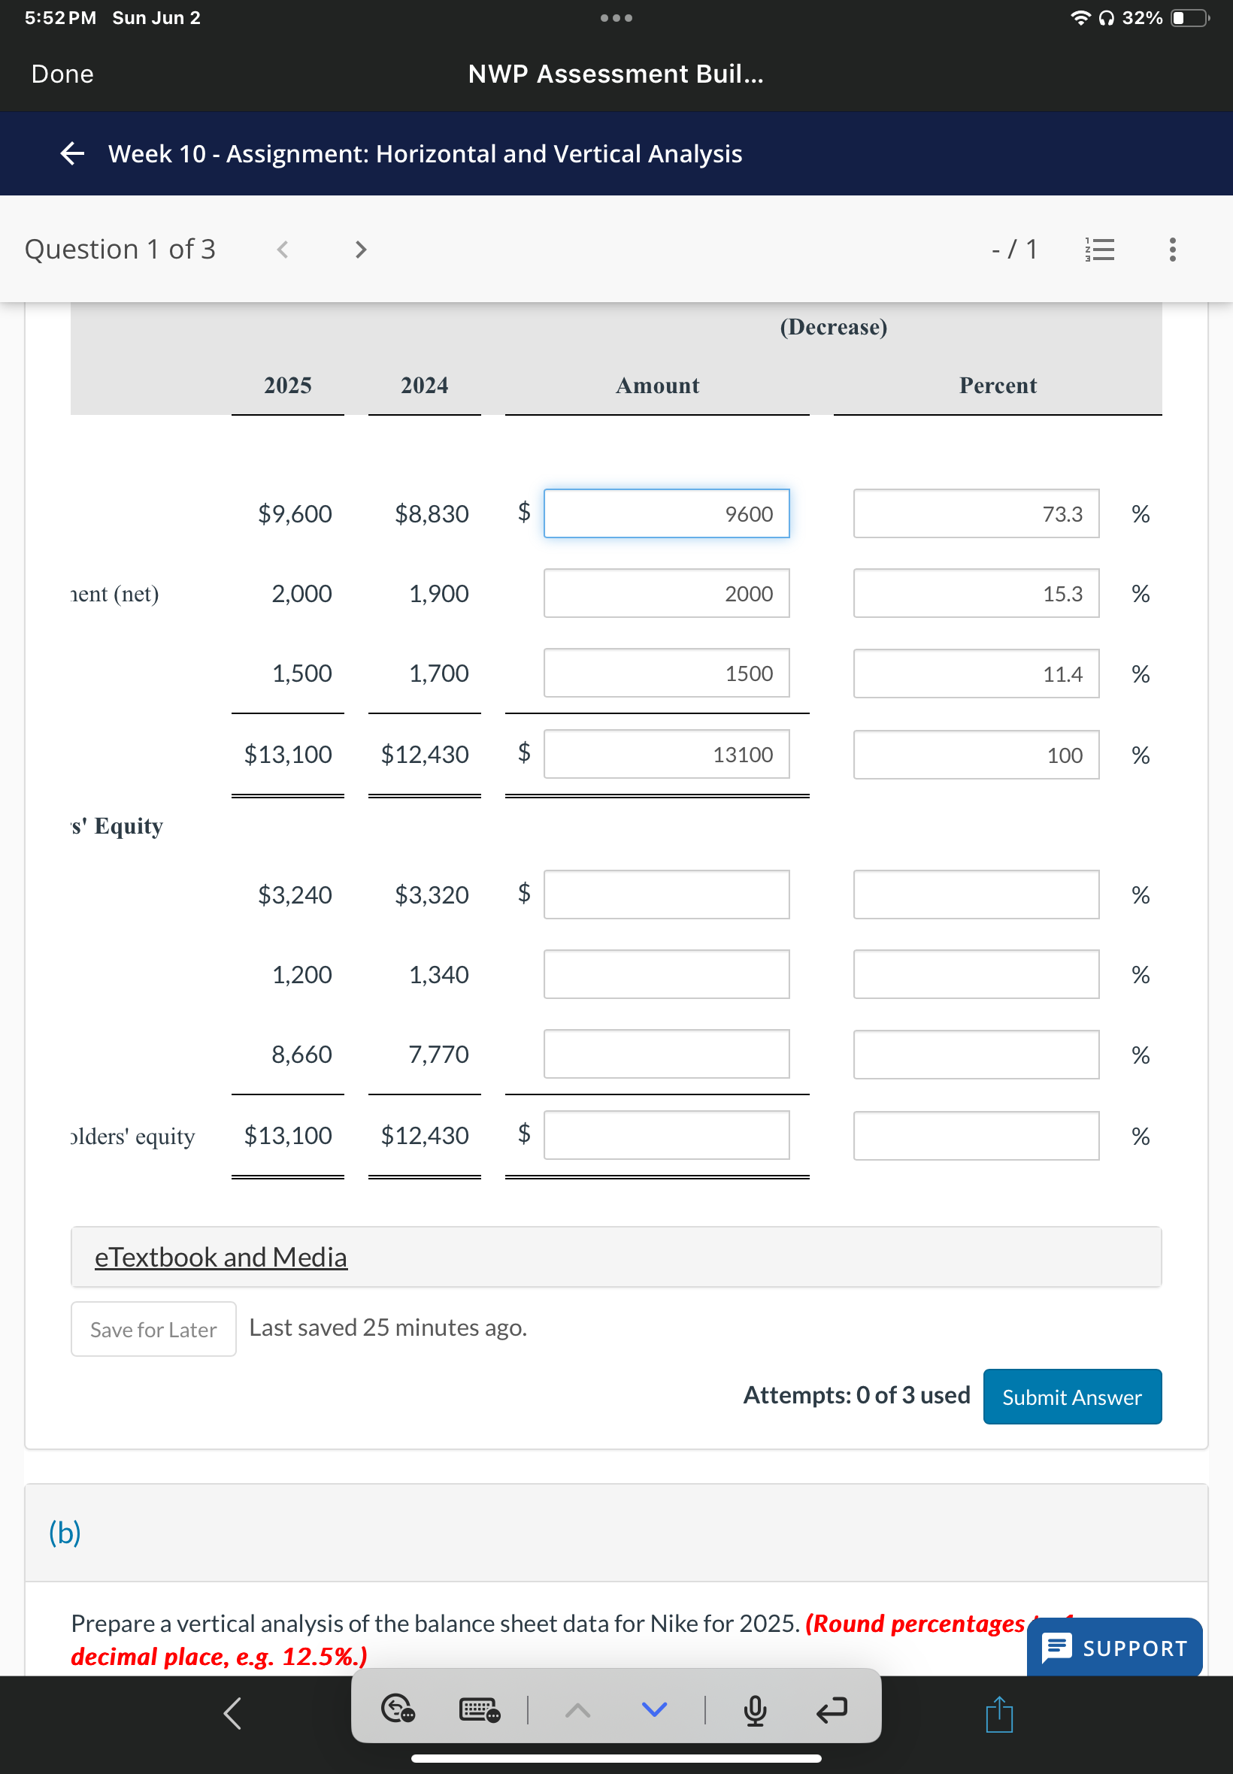1233x1774 pixels.
Task: Open the eTextbook and Media link
Action: pyautogui.click(x=221, y=1257)
